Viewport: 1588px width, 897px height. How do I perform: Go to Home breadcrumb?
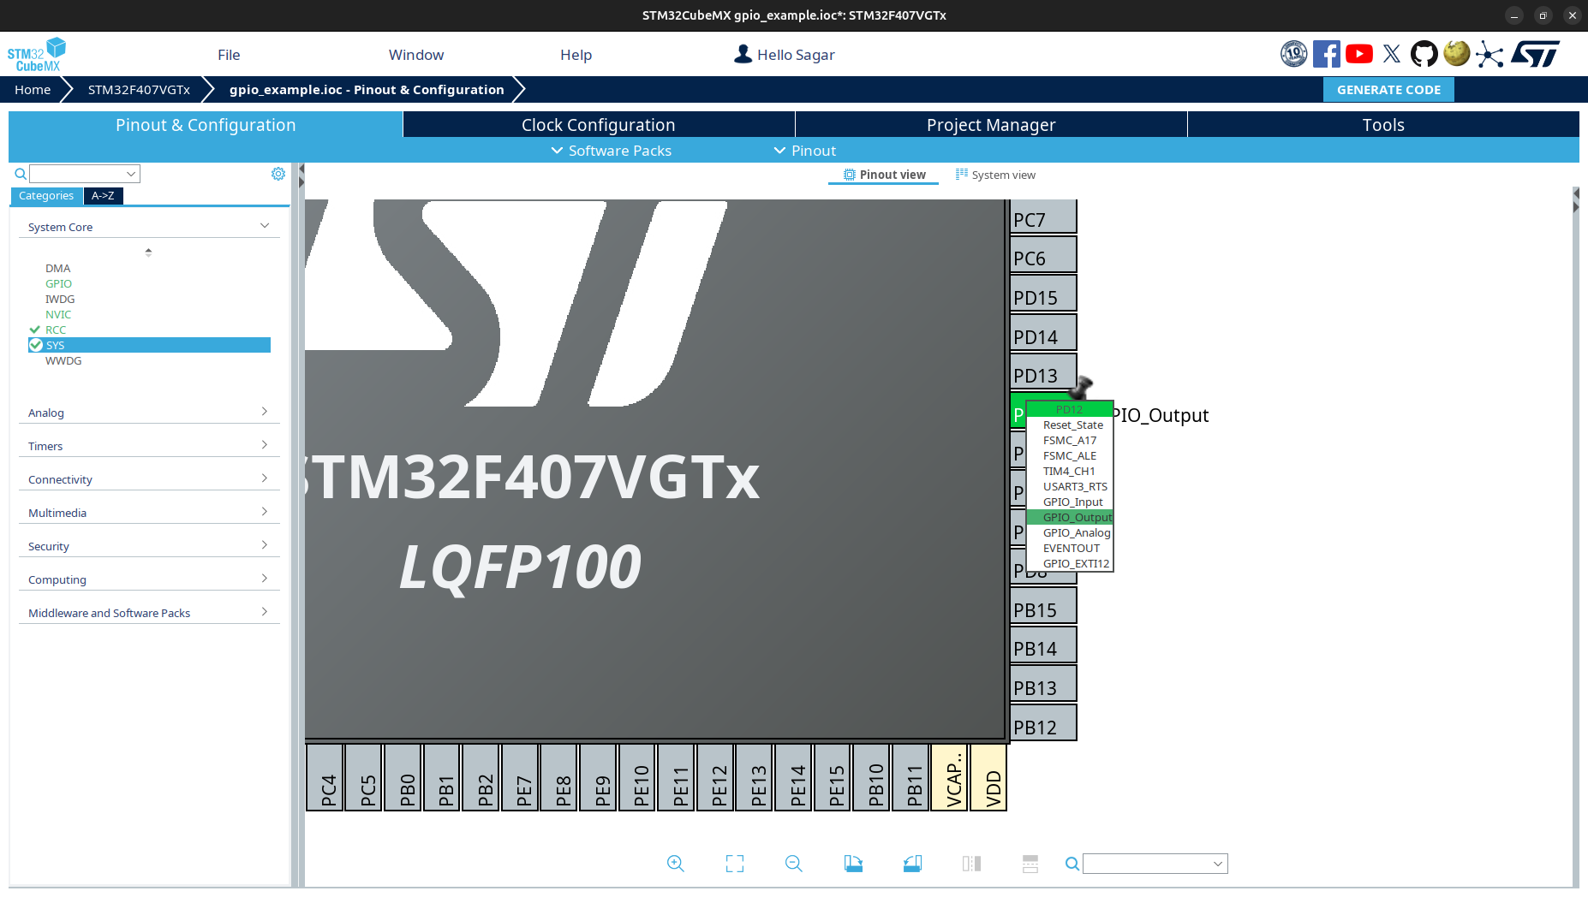tap(33, 90)
